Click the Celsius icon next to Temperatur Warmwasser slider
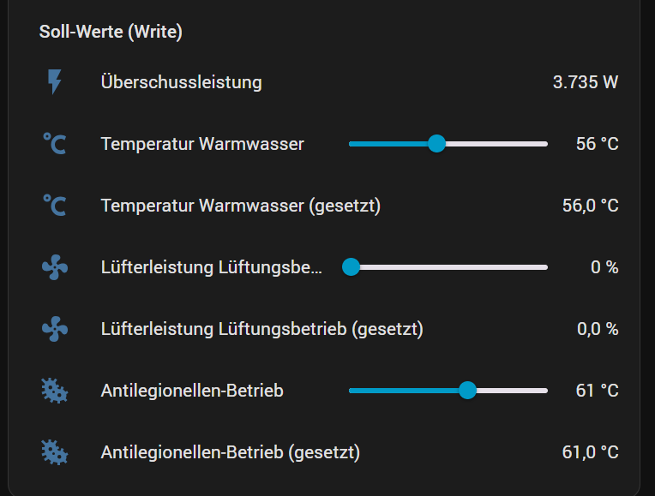Image resolution: width=655 pixels, height=496 pixels. point(55,144)
